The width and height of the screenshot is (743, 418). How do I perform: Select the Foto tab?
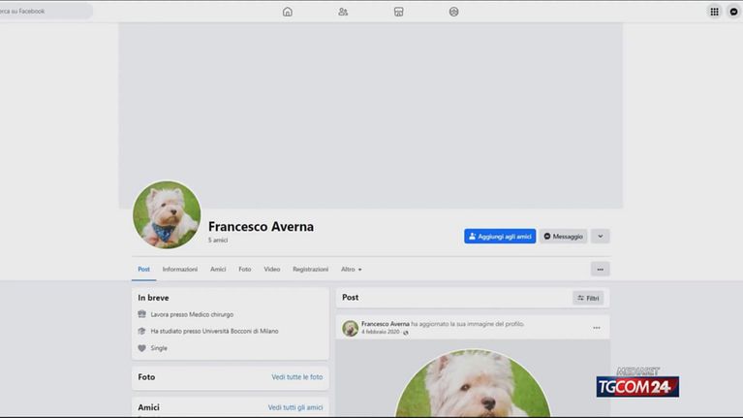[245, 269]
